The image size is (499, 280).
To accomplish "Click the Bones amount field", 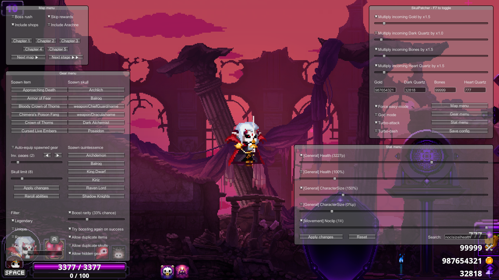I will pos(445,90).
